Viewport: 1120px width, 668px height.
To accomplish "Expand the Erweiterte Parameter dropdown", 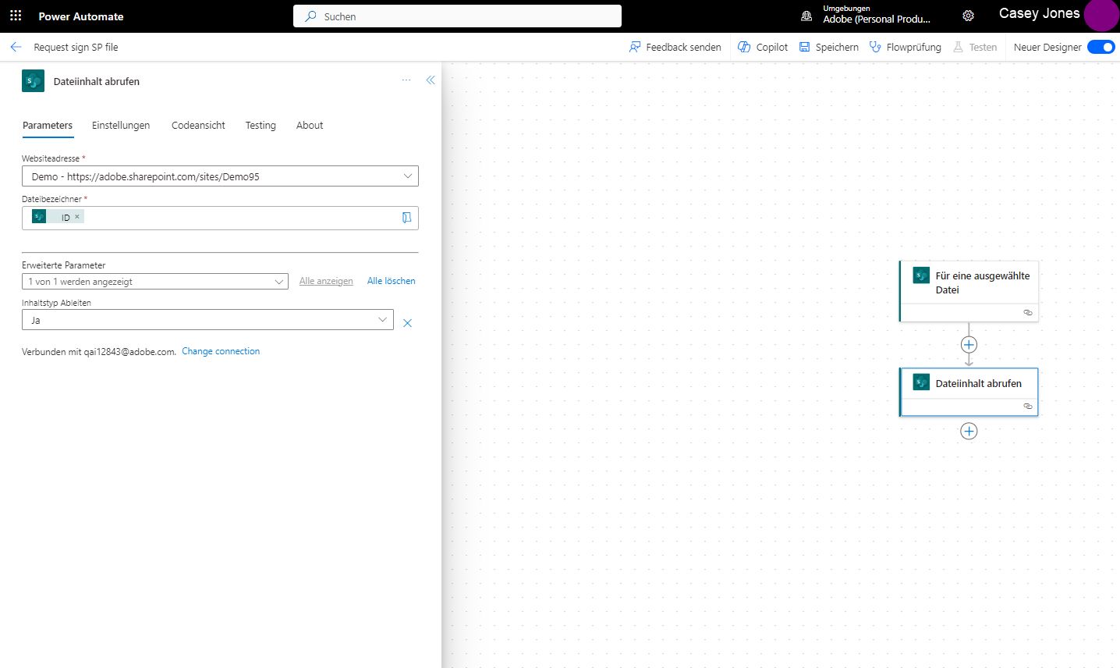I will pos(278,281).
